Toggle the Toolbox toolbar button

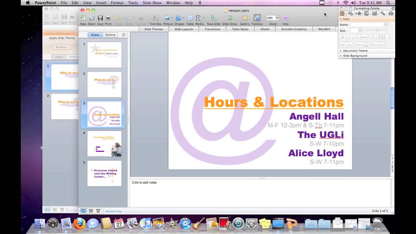(257, 18)
